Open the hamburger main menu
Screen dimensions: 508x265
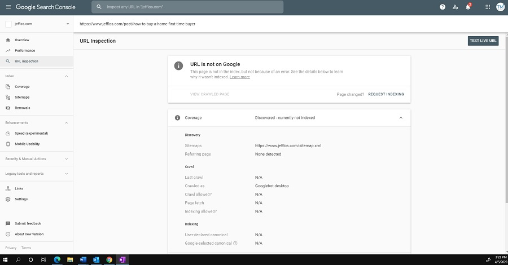click(x=8, y=7)
